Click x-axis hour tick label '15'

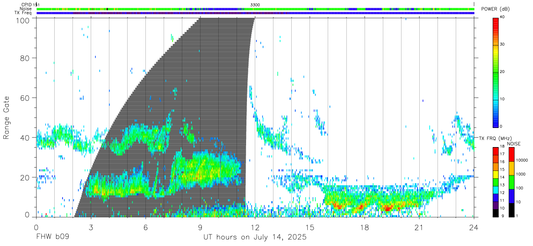[x=310, y=227]
